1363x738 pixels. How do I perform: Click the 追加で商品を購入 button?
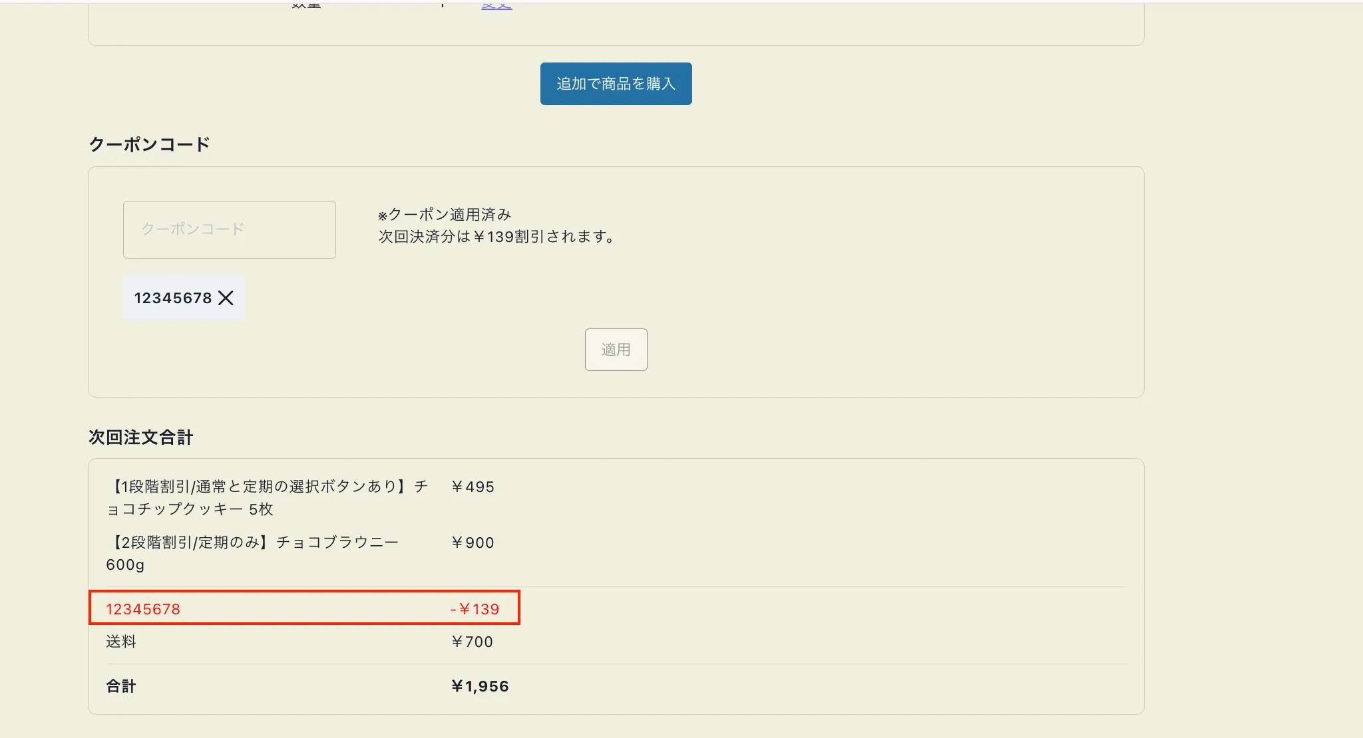pyautogui.click(x=616, y=84)
